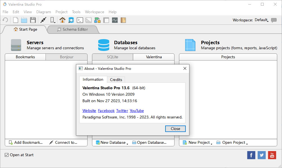The image size is (282, 168).
Task: Open the YouTube icon at bottom right
Action: (x=272, y=155)
